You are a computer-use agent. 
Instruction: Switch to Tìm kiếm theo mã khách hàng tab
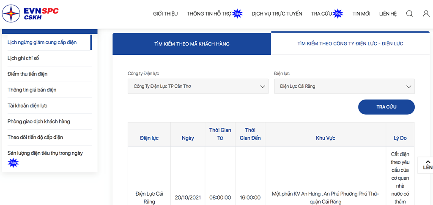[192, 44]
